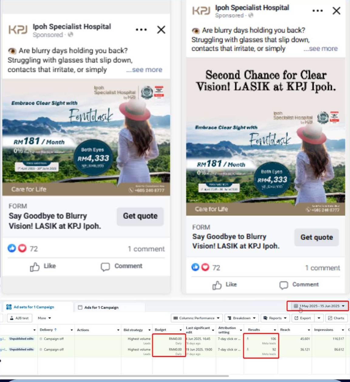The image size is (350, 382).
Task: Click the results icon beside 92 Meta leads
Action: coord(248,349)
